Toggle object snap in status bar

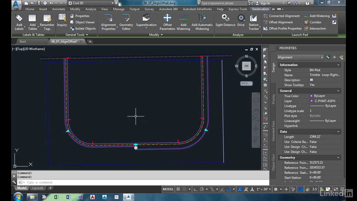tap(229, 189)
